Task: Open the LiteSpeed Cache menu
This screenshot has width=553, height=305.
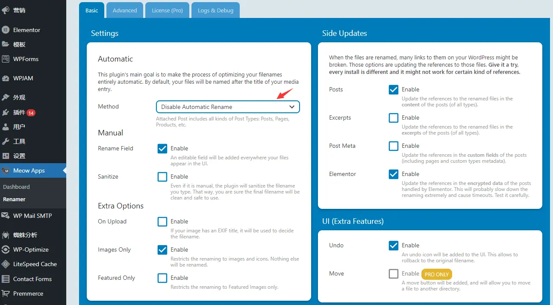Action: (33, 264)
